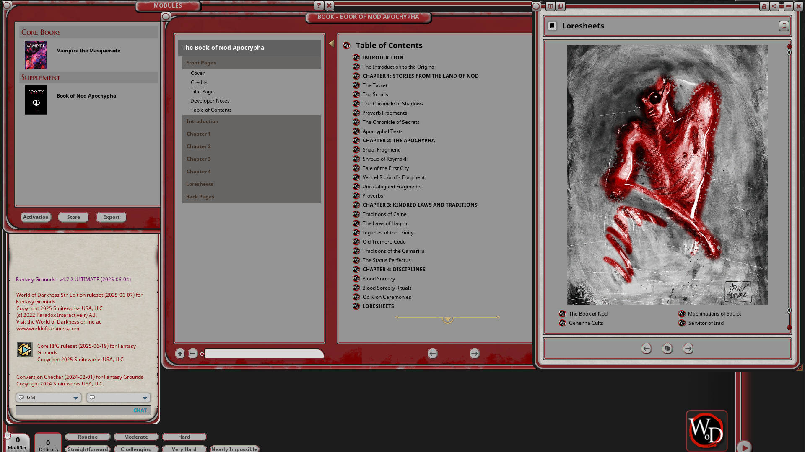Viewport: 805px width, 452px height.
Task: Click the Export button
Action: pos(111,217)
